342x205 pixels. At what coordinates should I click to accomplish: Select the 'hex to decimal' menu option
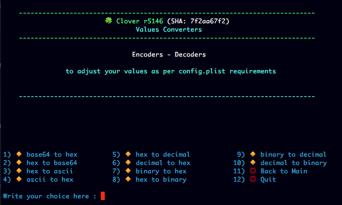[163, 154]
